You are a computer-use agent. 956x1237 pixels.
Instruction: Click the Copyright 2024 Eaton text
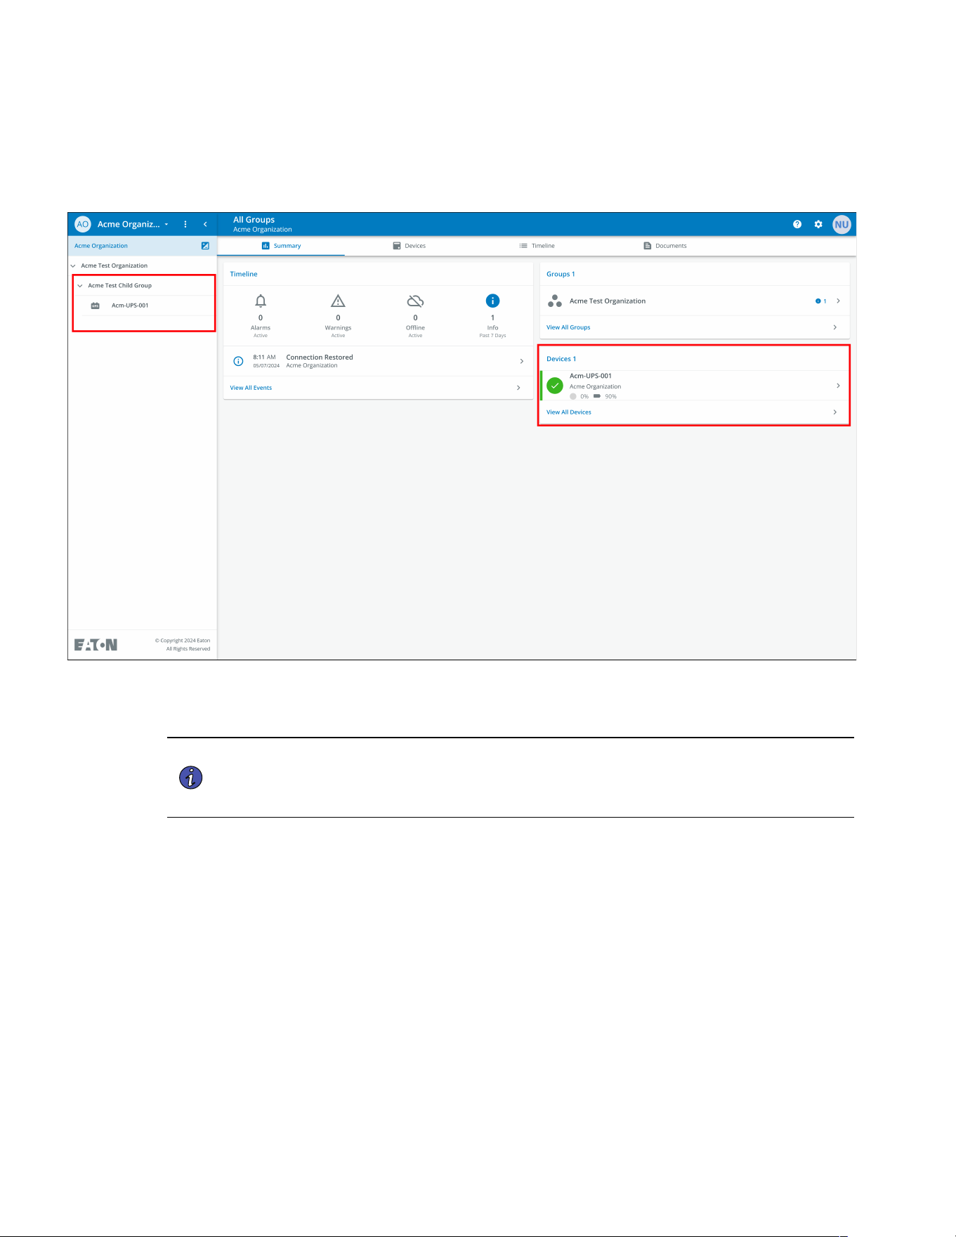click(x=183, y=641)
